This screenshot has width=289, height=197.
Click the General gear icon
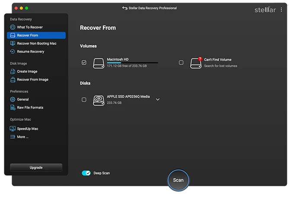pos(13,99)
